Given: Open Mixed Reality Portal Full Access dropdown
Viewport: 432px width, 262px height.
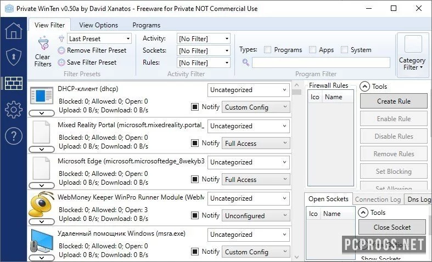Looking at the screenshot, I should 256,144.
